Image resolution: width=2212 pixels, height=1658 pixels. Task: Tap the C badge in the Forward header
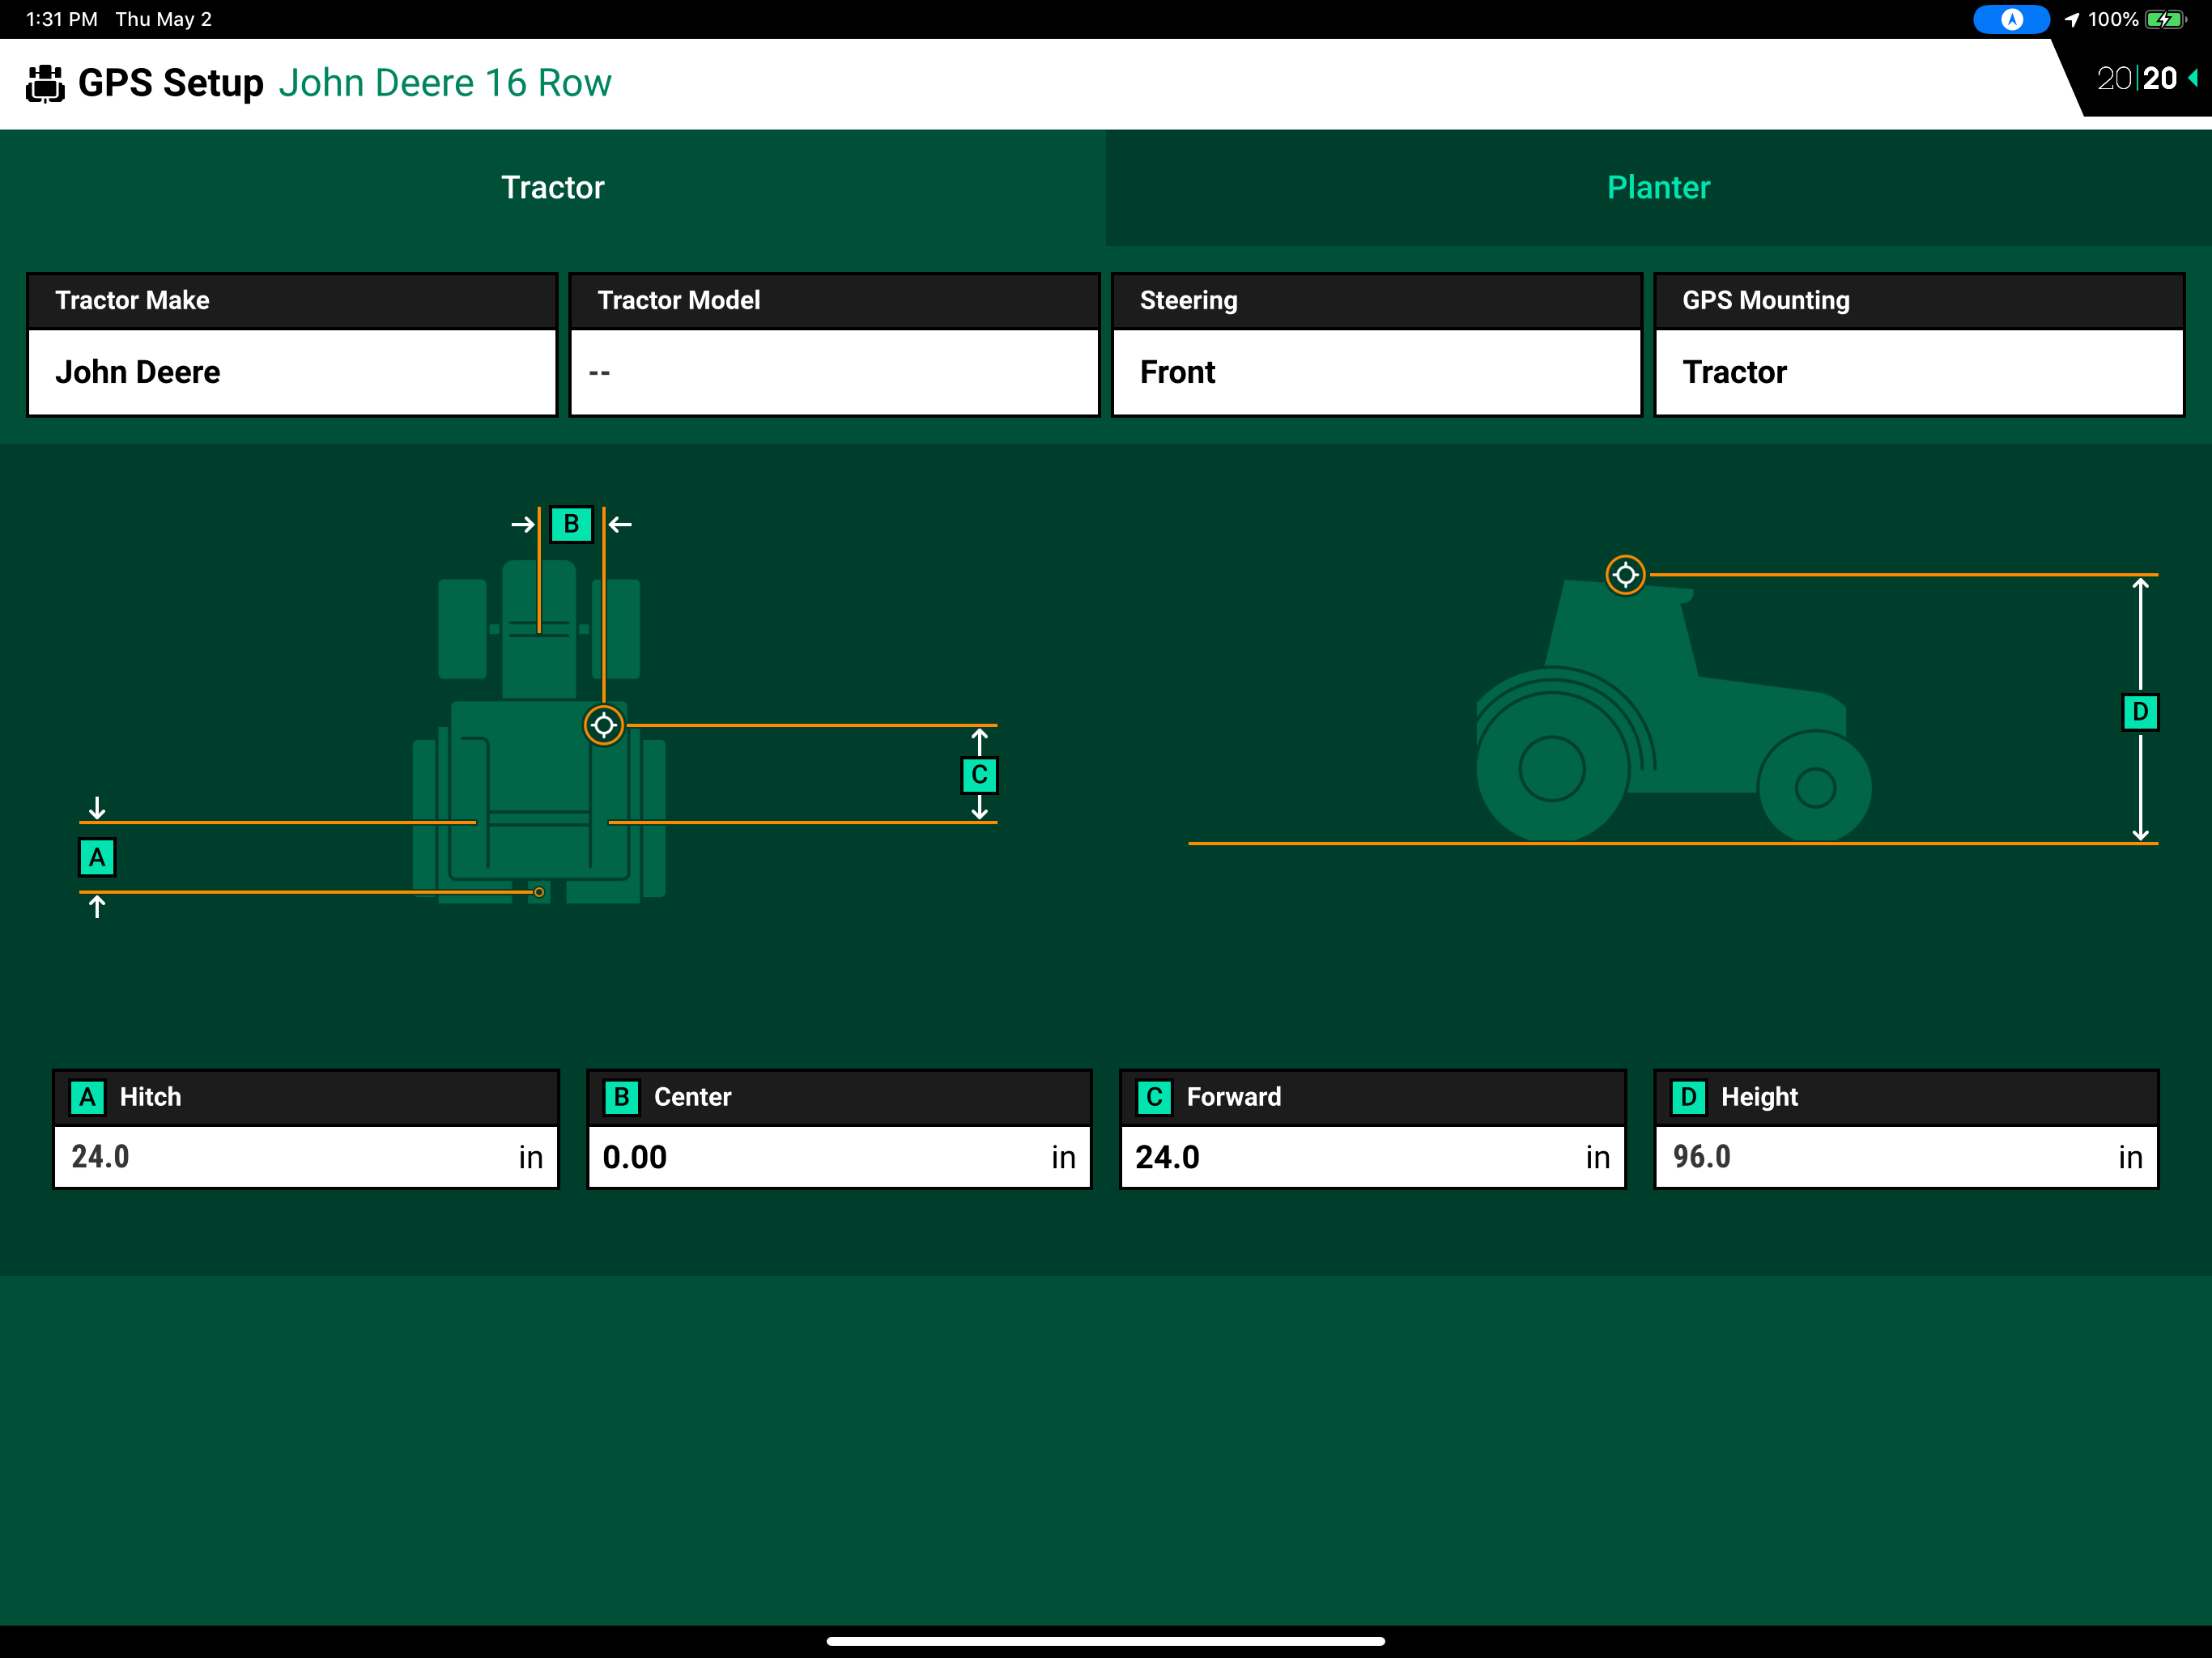coord(1155,1097)
